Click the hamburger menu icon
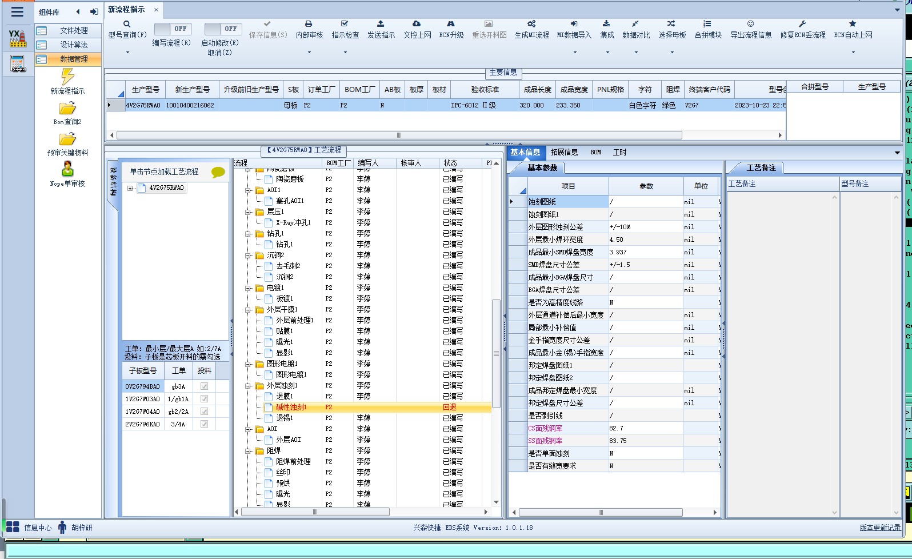The image size is (912, 559). 17,11
